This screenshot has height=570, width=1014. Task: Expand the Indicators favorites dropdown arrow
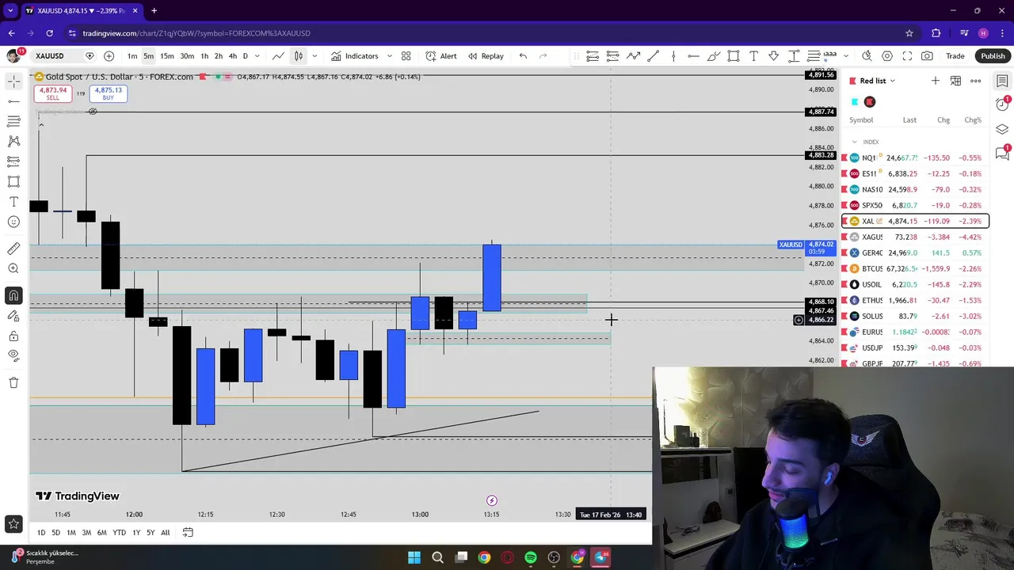tap(389, 56)
